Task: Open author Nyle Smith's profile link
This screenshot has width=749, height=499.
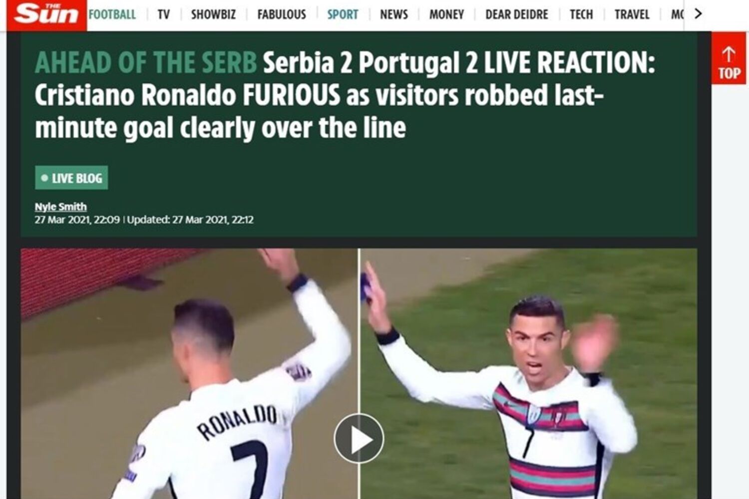Action: tap(60, 207)
